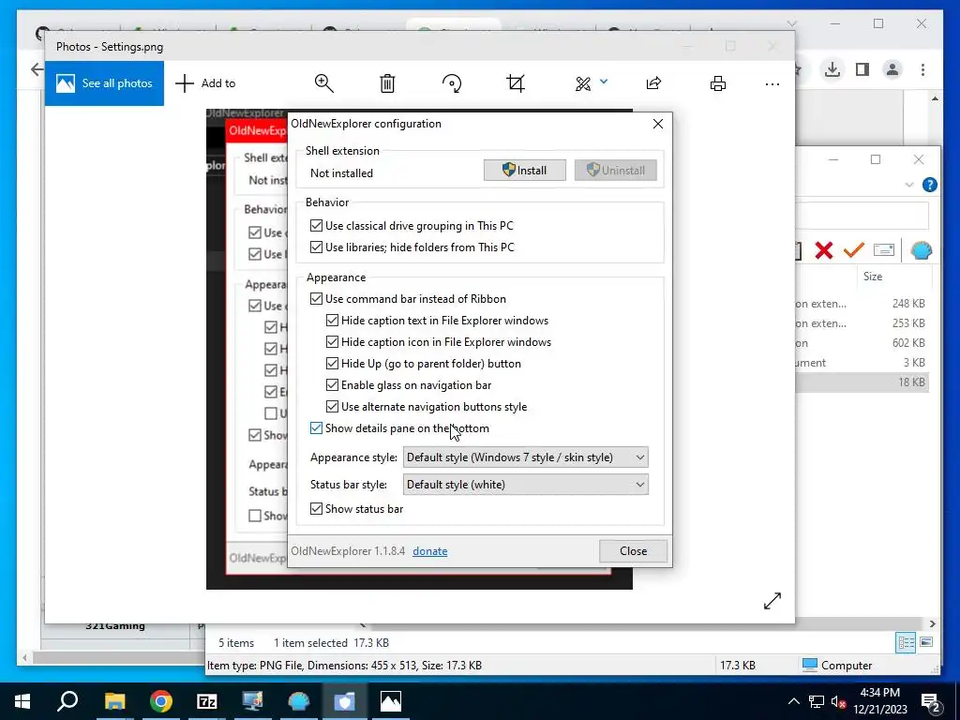Select the file row showing 253 KB
960x720 pixels.
(862, 323)
